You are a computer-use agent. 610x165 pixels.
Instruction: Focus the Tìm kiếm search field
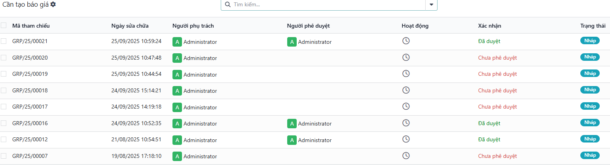coord(328,5)
